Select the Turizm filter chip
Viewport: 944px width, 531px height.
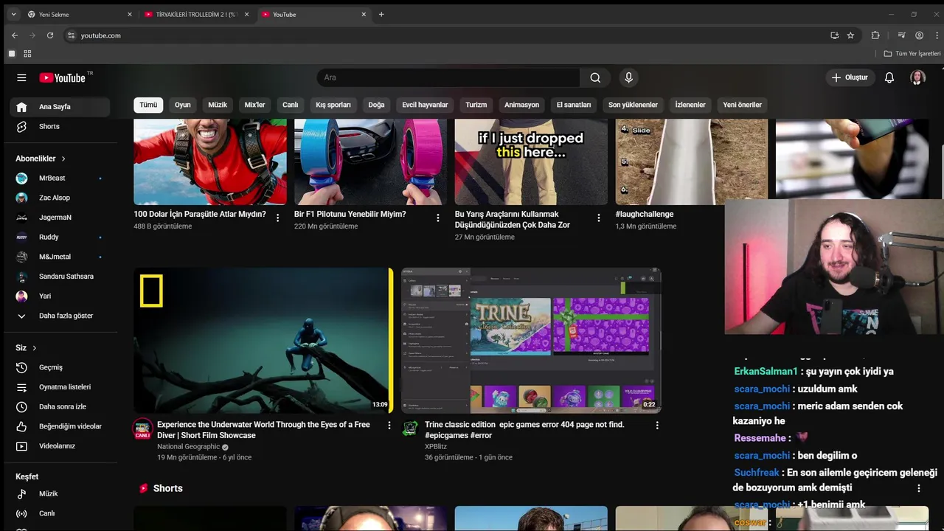point(476,105)
